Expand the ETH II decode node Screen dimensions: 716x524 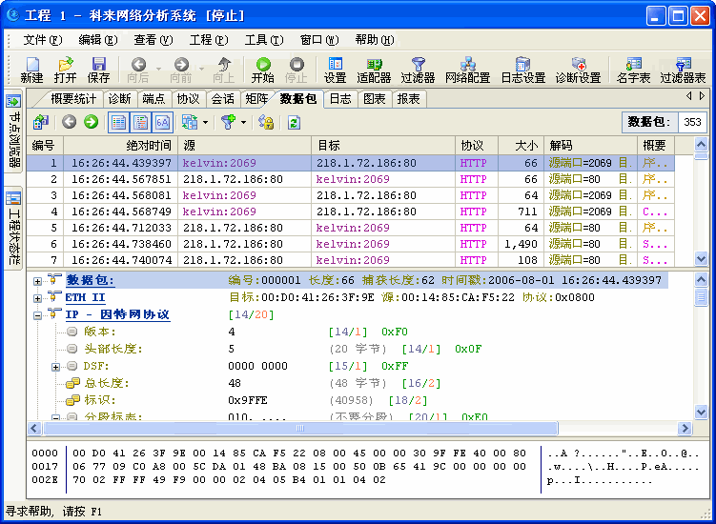pyautogui.click(x=38, y=298)
